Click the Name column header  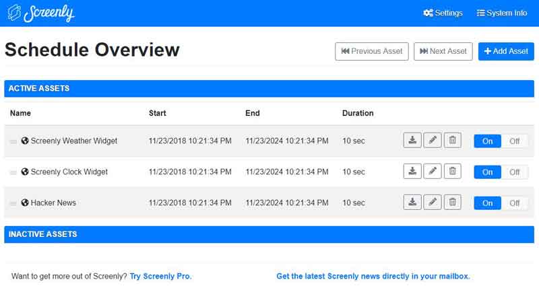click(20, 113)
